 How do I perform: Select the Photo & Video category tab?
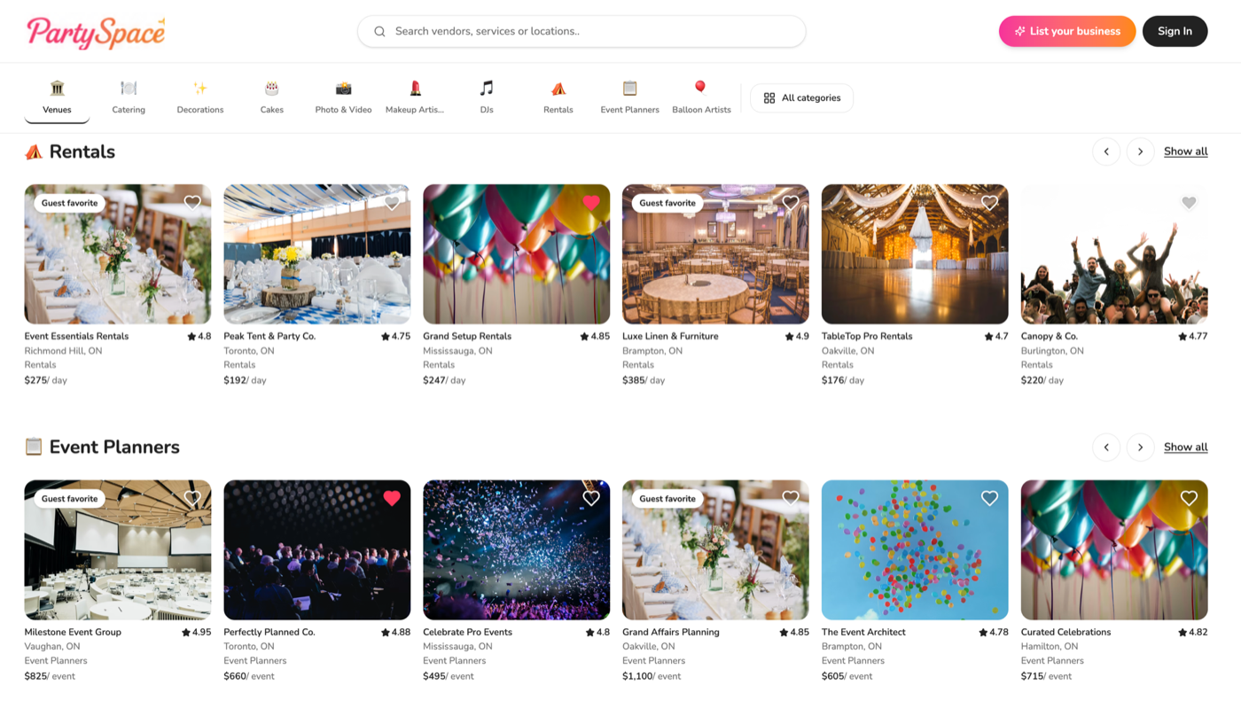[x=343, y=97]
